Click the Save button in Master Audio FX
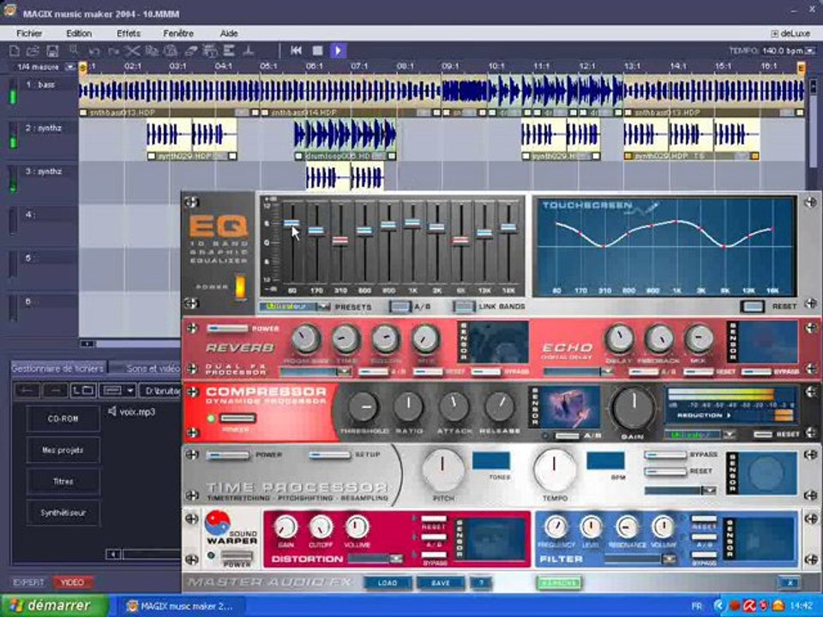This screenshot has width=823, height=617. click(441, 583)
